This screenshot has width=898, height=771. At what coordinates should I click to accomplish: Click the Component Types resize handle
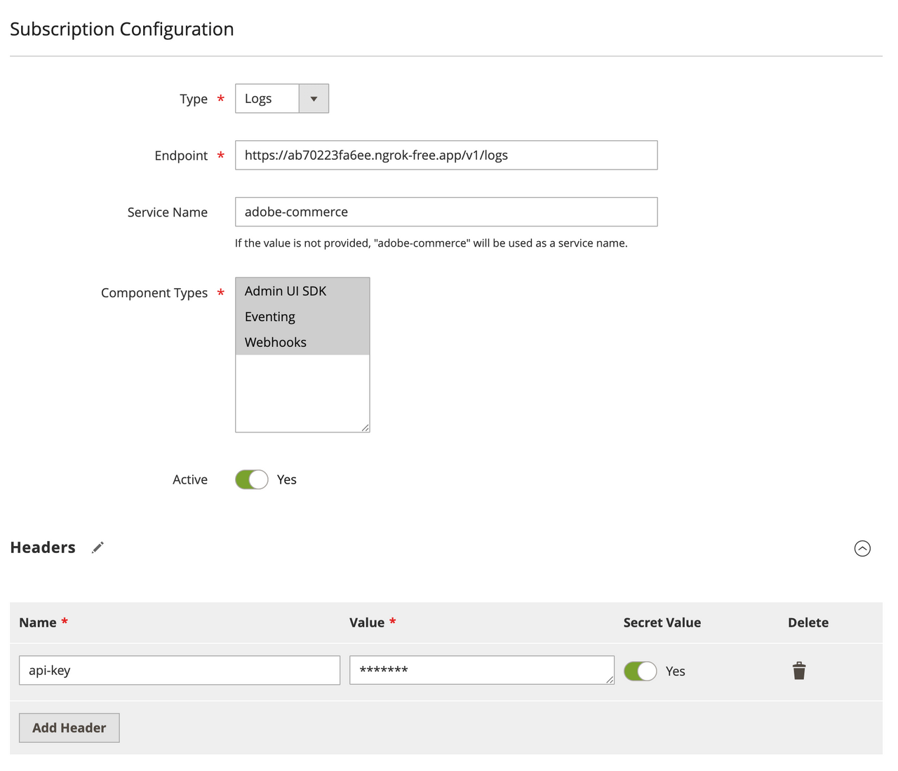(x=364, y=426)
